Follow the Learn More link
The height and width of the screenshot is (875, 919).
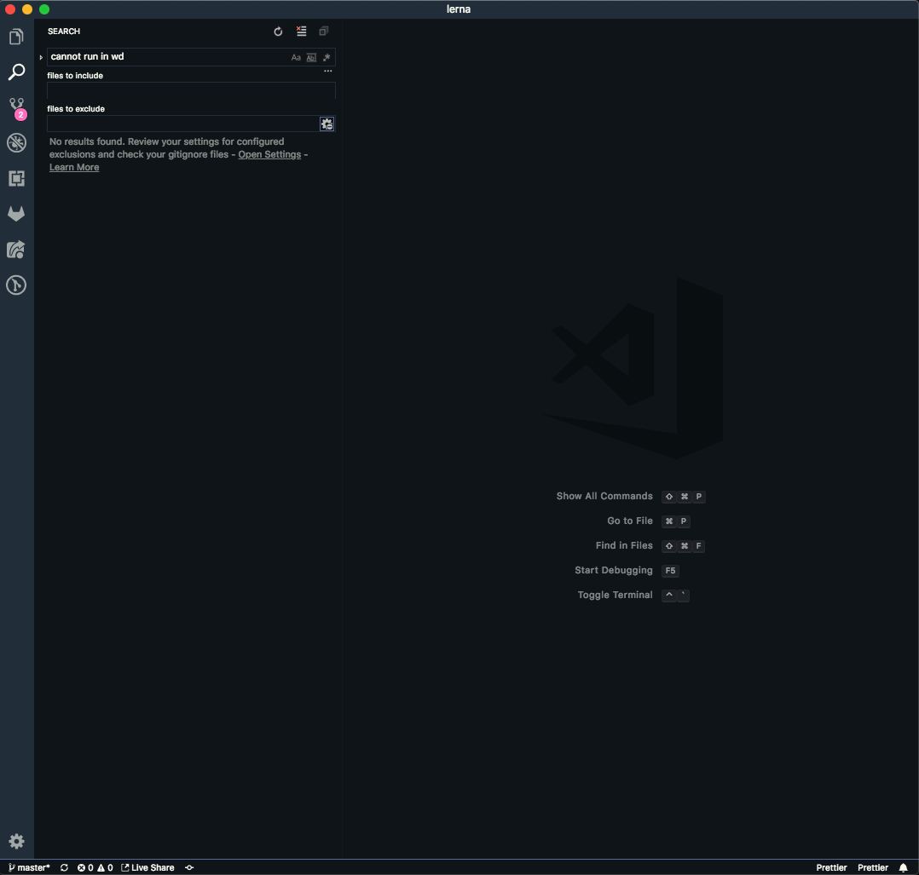click(x=74, y=168)
